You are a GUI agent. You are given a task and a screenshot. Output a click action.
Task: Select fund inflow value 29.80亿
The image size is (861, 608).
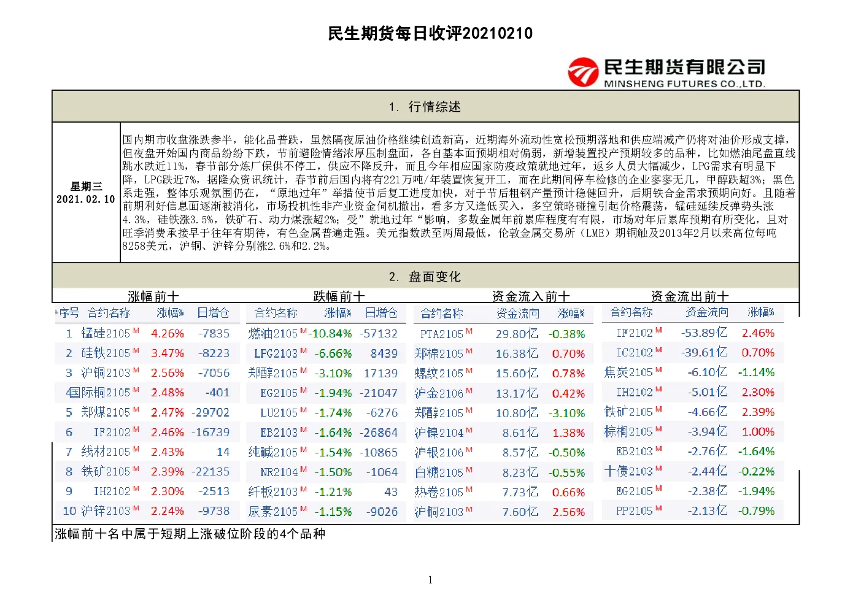point(517,334)
